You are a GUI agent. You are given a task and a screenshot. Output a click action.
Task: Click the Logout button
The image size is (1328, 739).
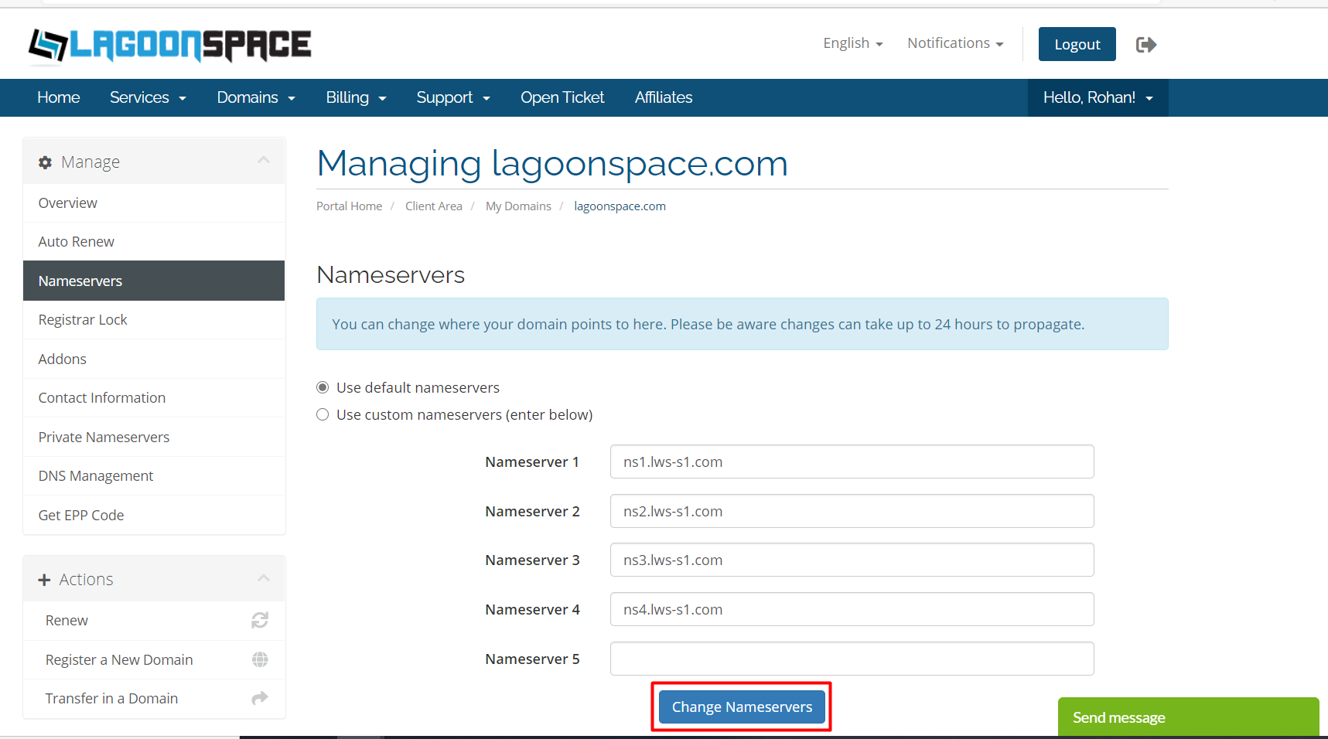(x=1077, y=44)
